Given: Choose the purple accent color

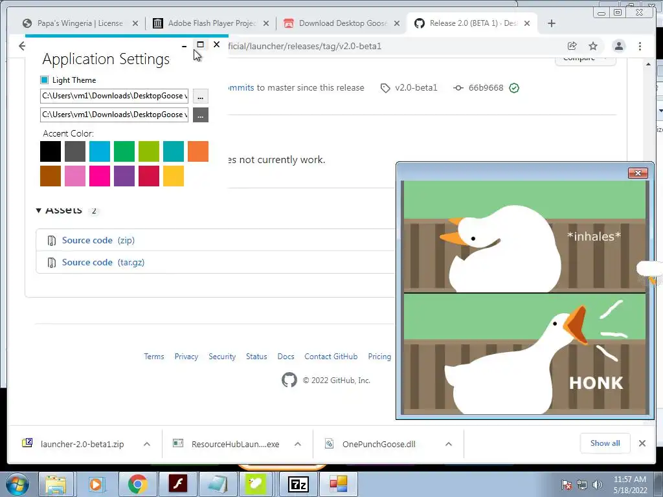Looking at the screenshot, I should 124,176.
